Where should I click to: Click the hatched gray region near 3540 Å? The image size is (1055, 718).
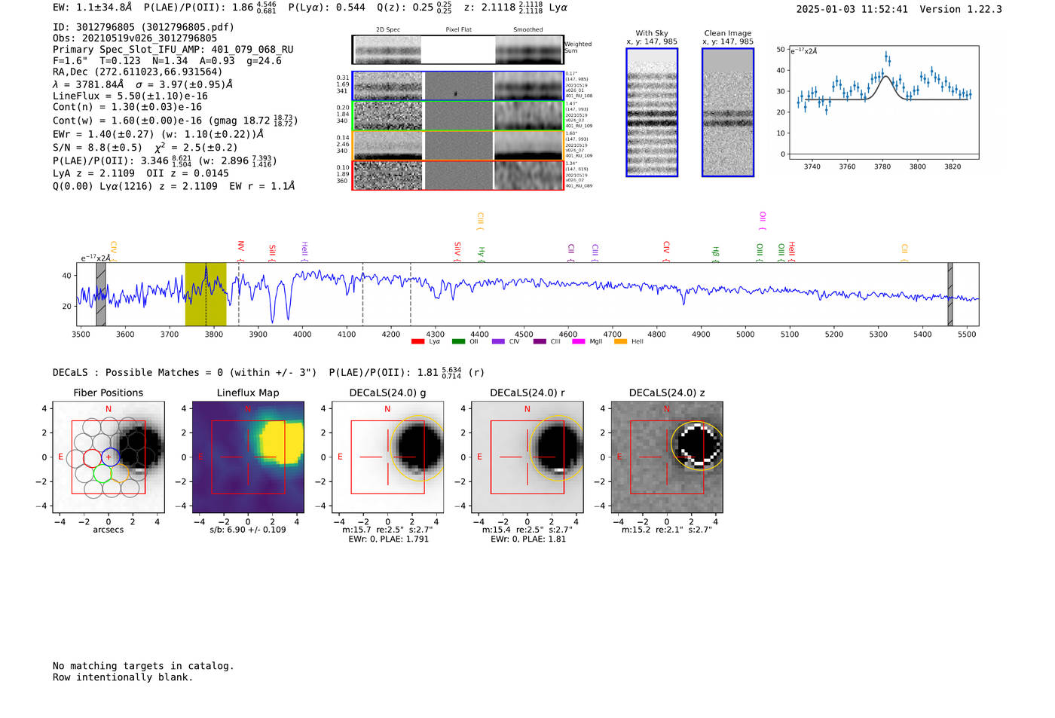click(101, 294)
